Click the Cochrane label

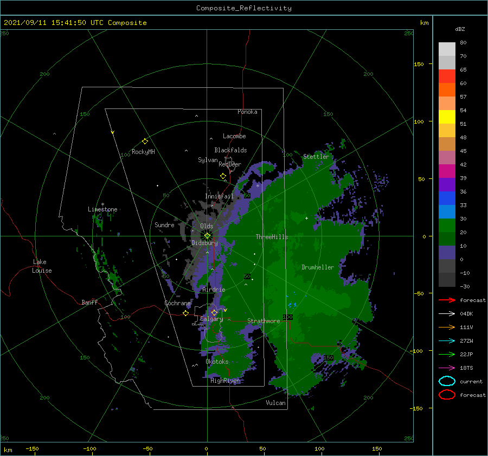click(177, 303)
